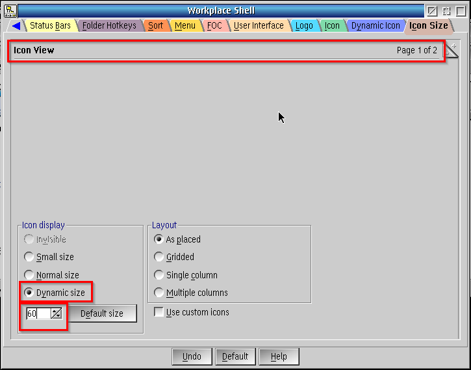
Task: Select the Menu tab
Action: click(185, 26)
